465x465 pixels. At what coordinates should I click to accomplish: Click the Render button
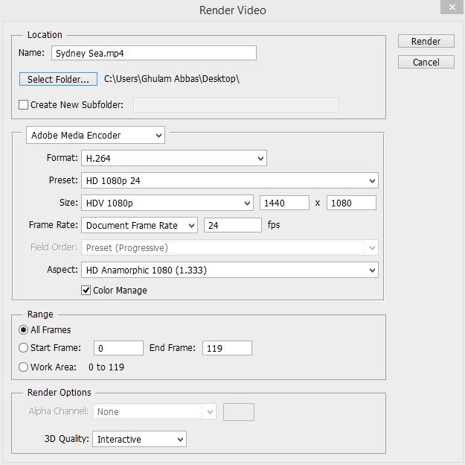pos(425,41)
